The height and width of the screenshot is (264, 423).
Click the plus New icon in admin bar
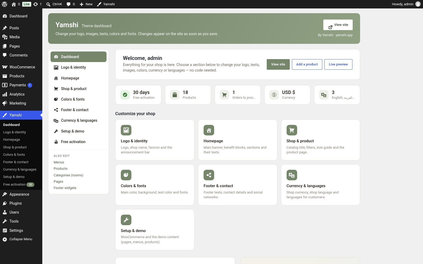[81, 4]
